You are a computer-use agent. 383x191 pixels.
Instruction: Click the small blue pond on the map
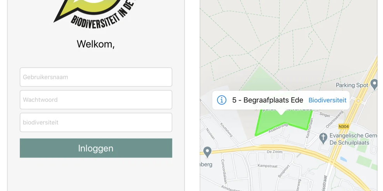point(343,159)
